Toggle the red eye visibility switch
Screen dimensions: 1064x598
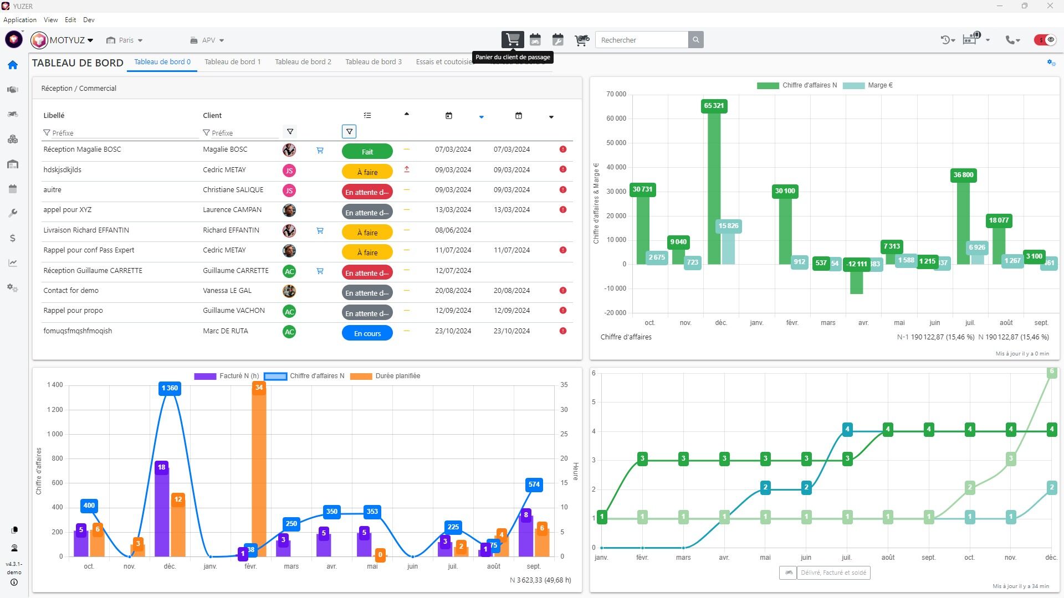(1045, 40)
